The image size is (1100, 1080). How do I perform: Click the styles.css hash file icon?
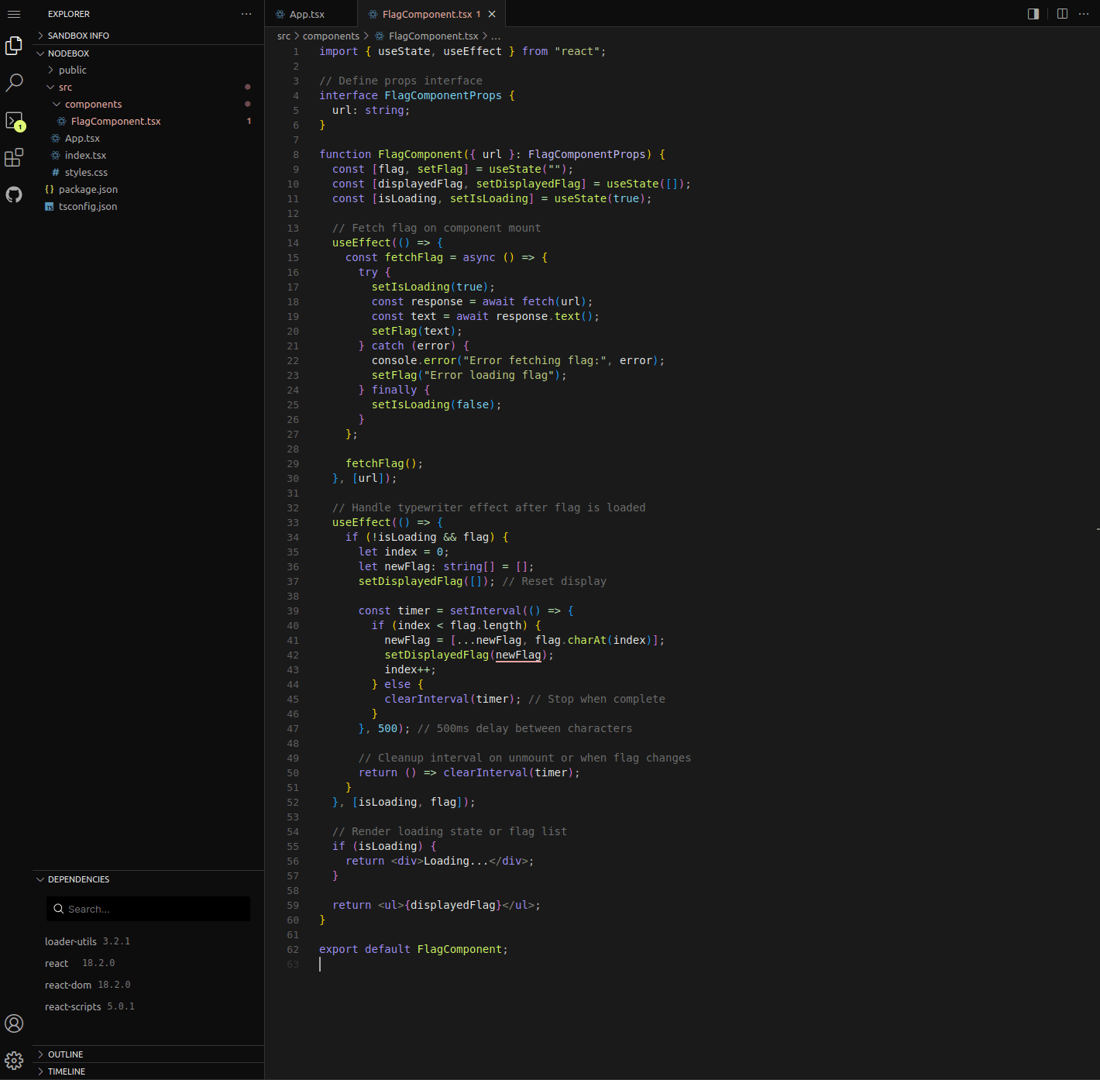coord(55,172)
